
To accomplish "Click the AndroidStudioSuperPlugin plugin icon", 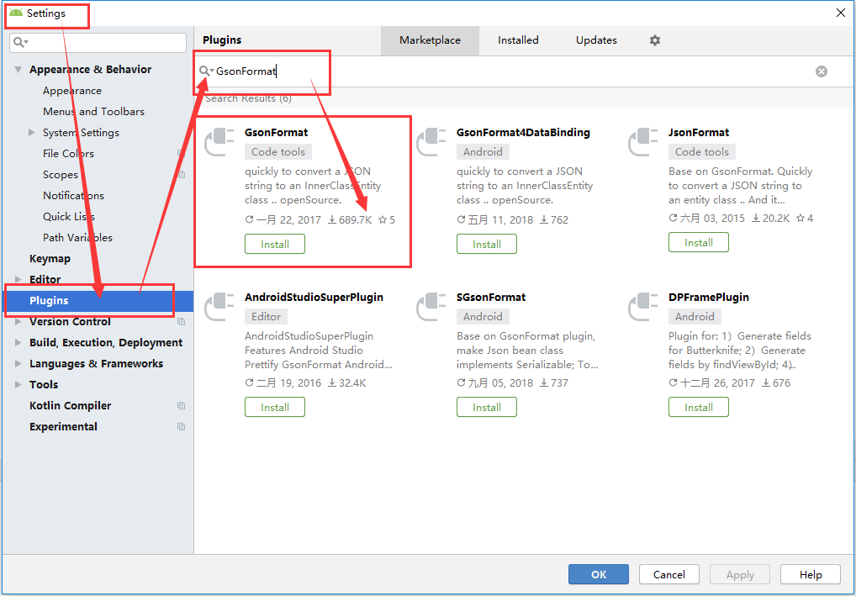I will pos(219,306).
